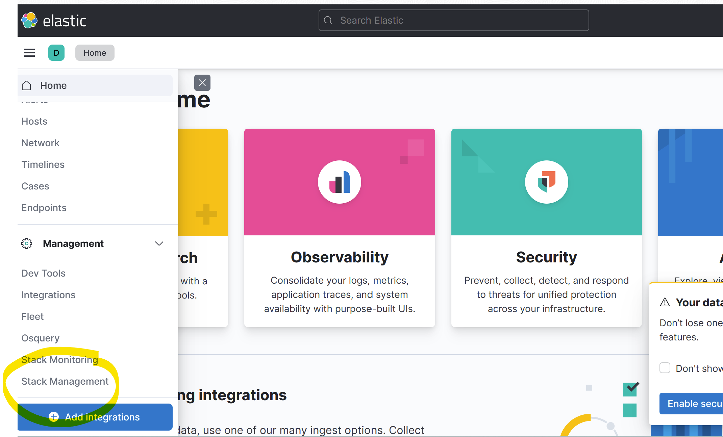
Task: Click the warning triangle icon in popup
Action: click(665, 302)
